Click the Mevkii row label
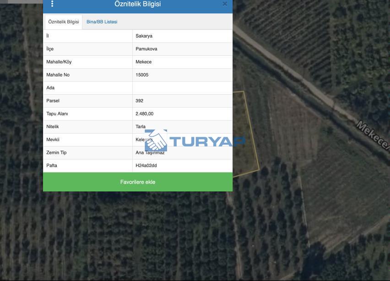 [x=53, y=140]
